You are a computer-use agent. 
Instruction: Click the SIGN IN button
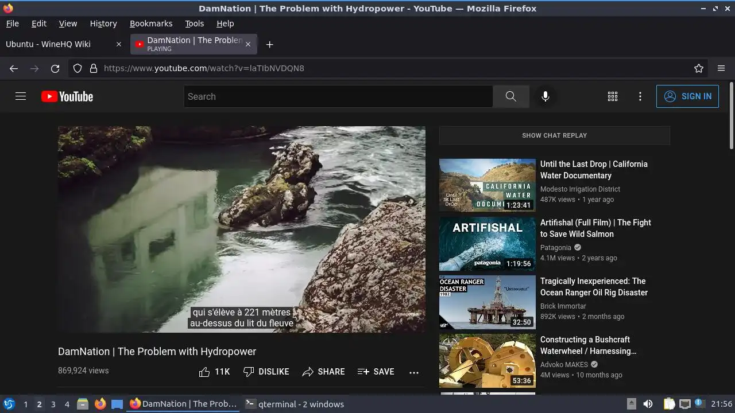[687, 96]
